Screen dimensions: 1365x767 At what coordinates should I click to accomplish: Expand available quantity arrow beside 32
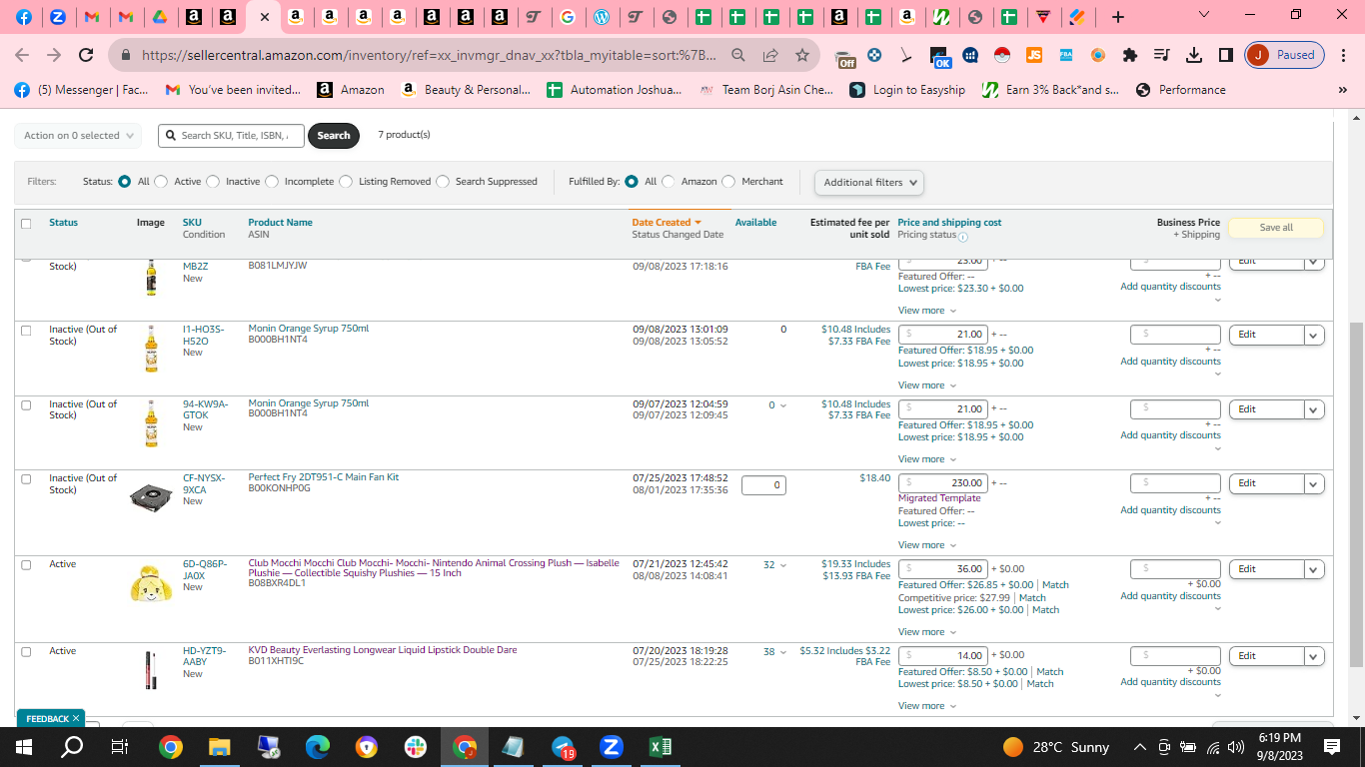[x=782, y=565]
